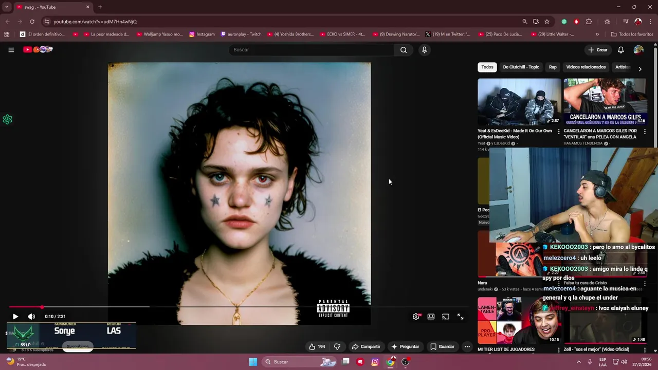Screen dimensions: 658x370
Task: Open Chrome apps grid in bookmarks bar
Action: point(7,34)
